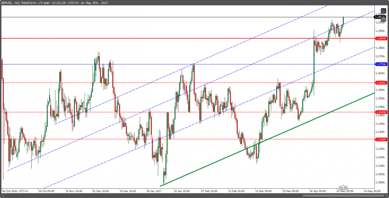Click the 1.2100 price axis label
This screenshot has height=198, width=389.
tap(379, 165)
